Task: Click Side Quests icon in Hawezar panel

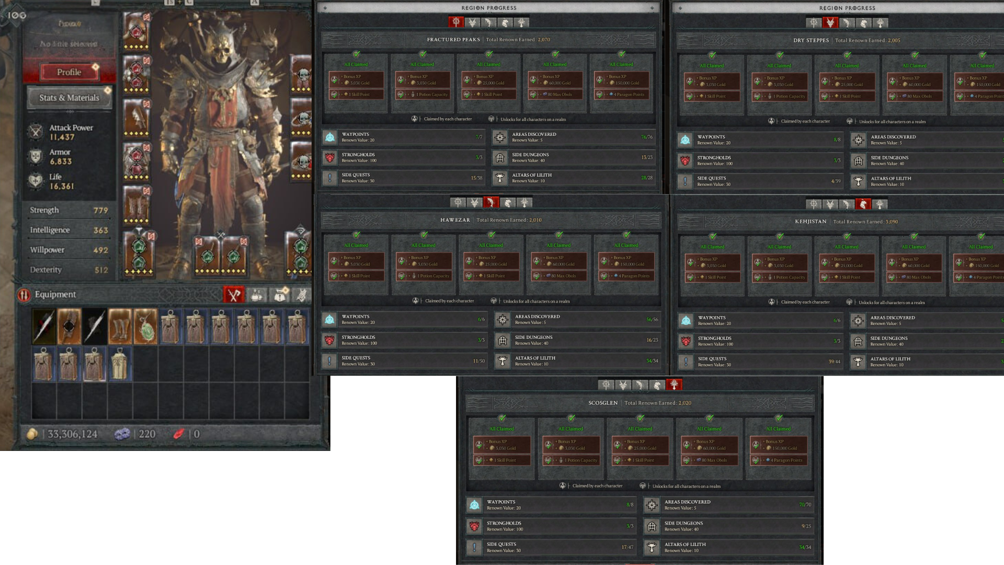Action: pyautogui.click(x=329, y=361)
